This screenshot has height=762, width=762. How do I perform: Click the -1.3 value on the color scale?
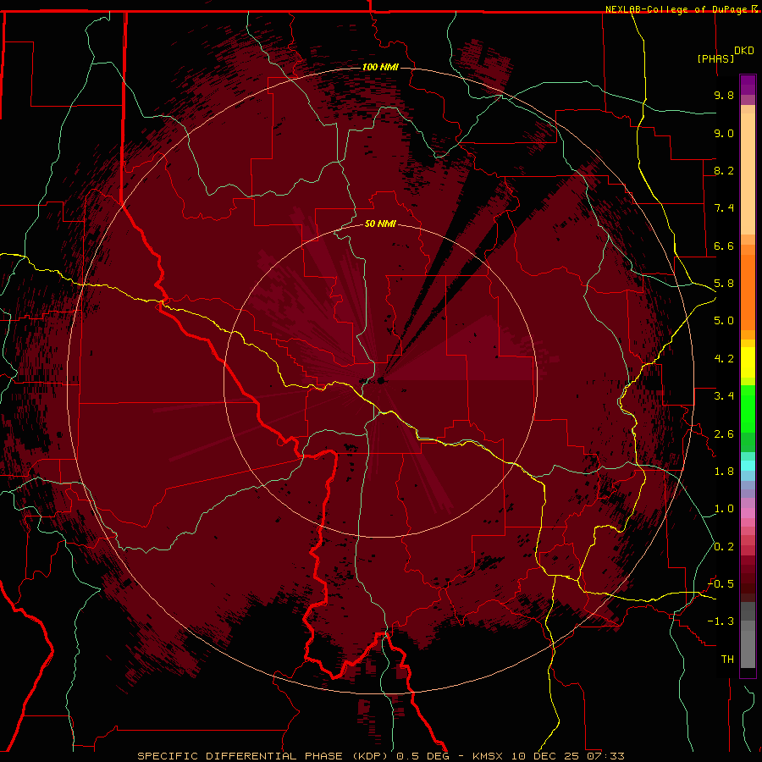tap(721, 621)
